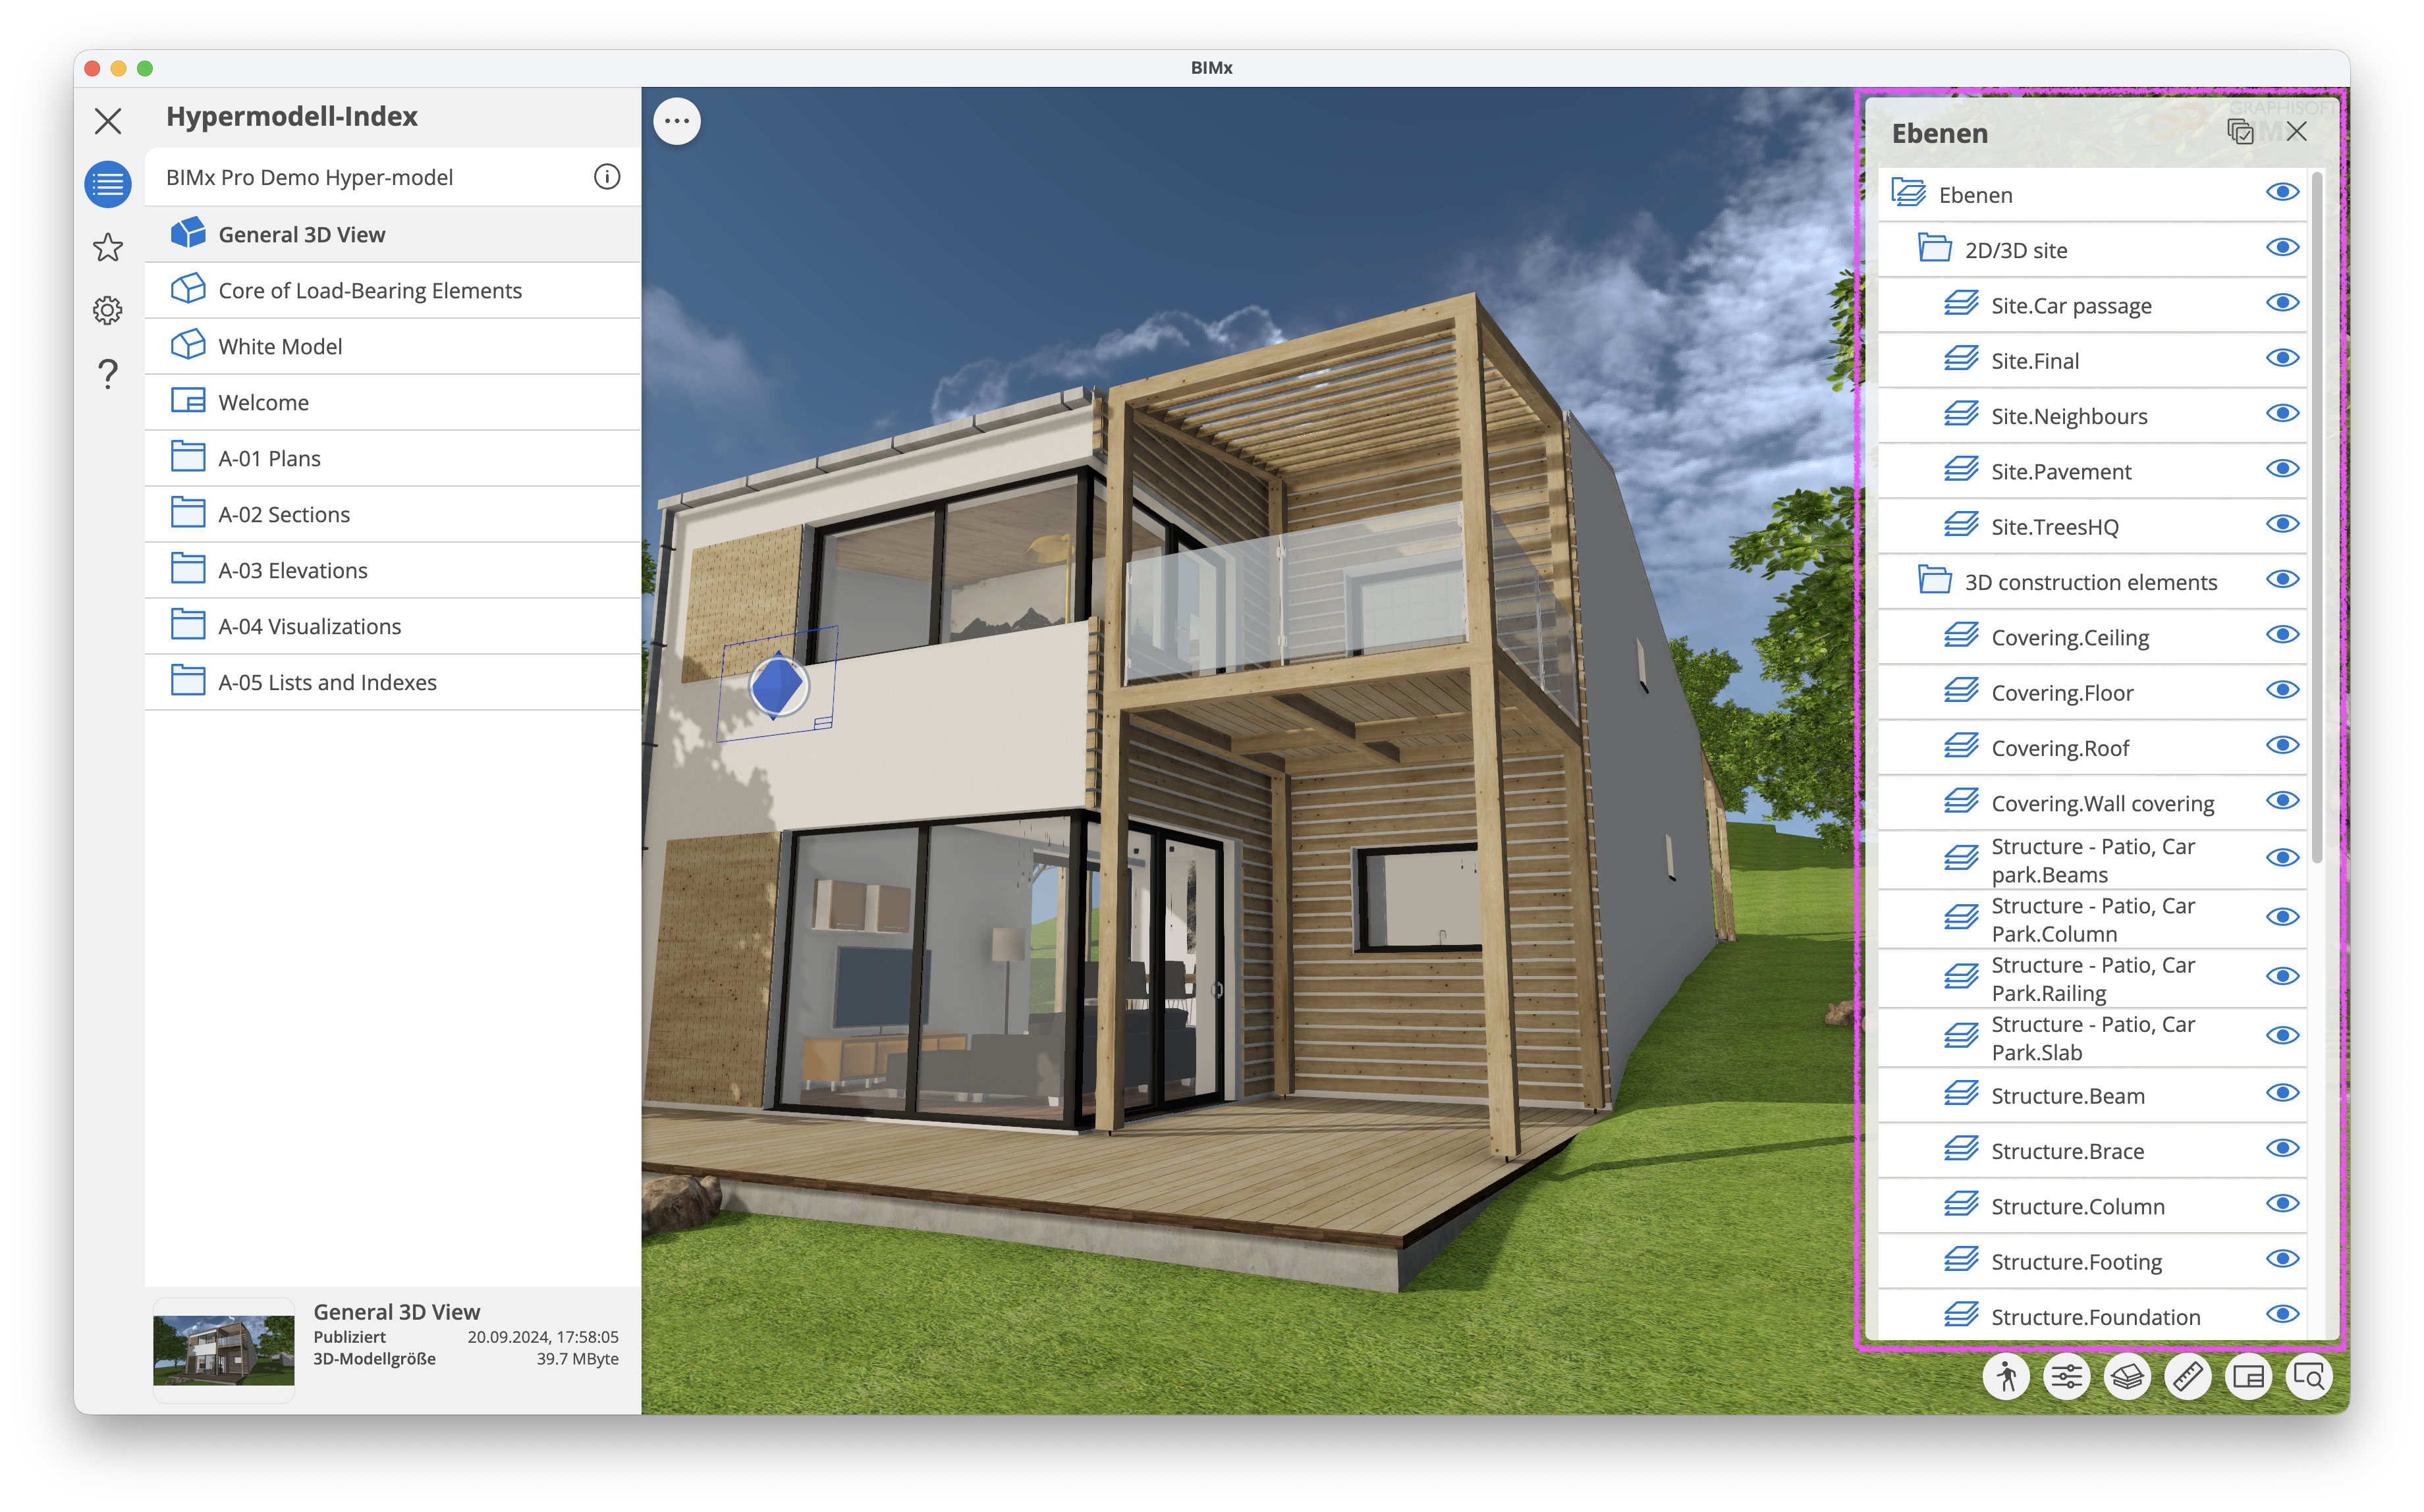Open favorites star in sidebar

108,247
